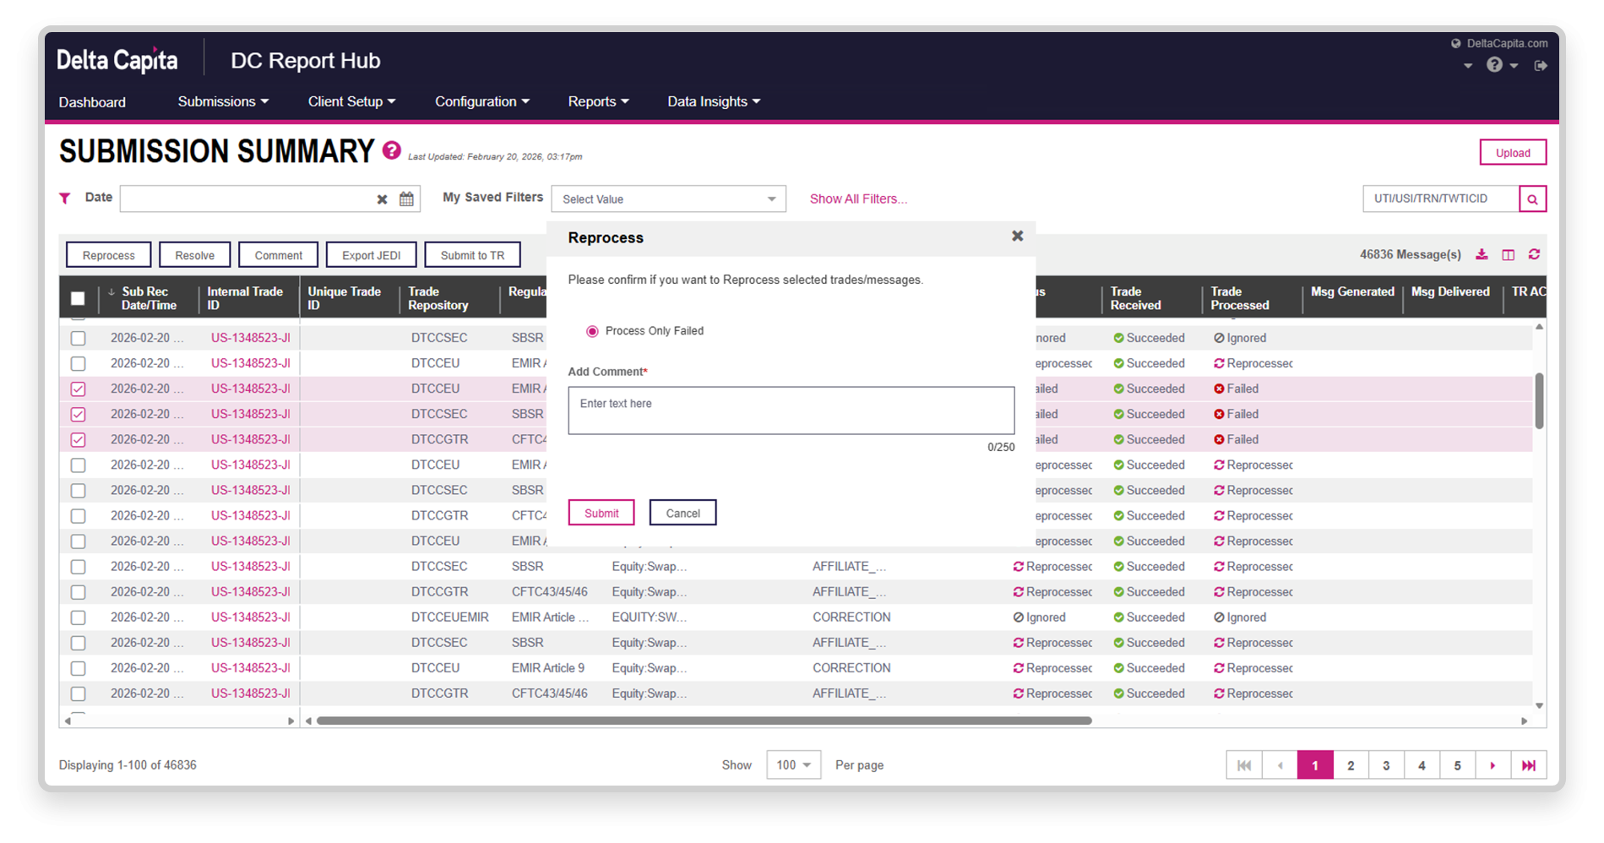Download messages using the export icon
Image resolution: width=1604 pixels, height=843 pixels.
(1482, 255)
